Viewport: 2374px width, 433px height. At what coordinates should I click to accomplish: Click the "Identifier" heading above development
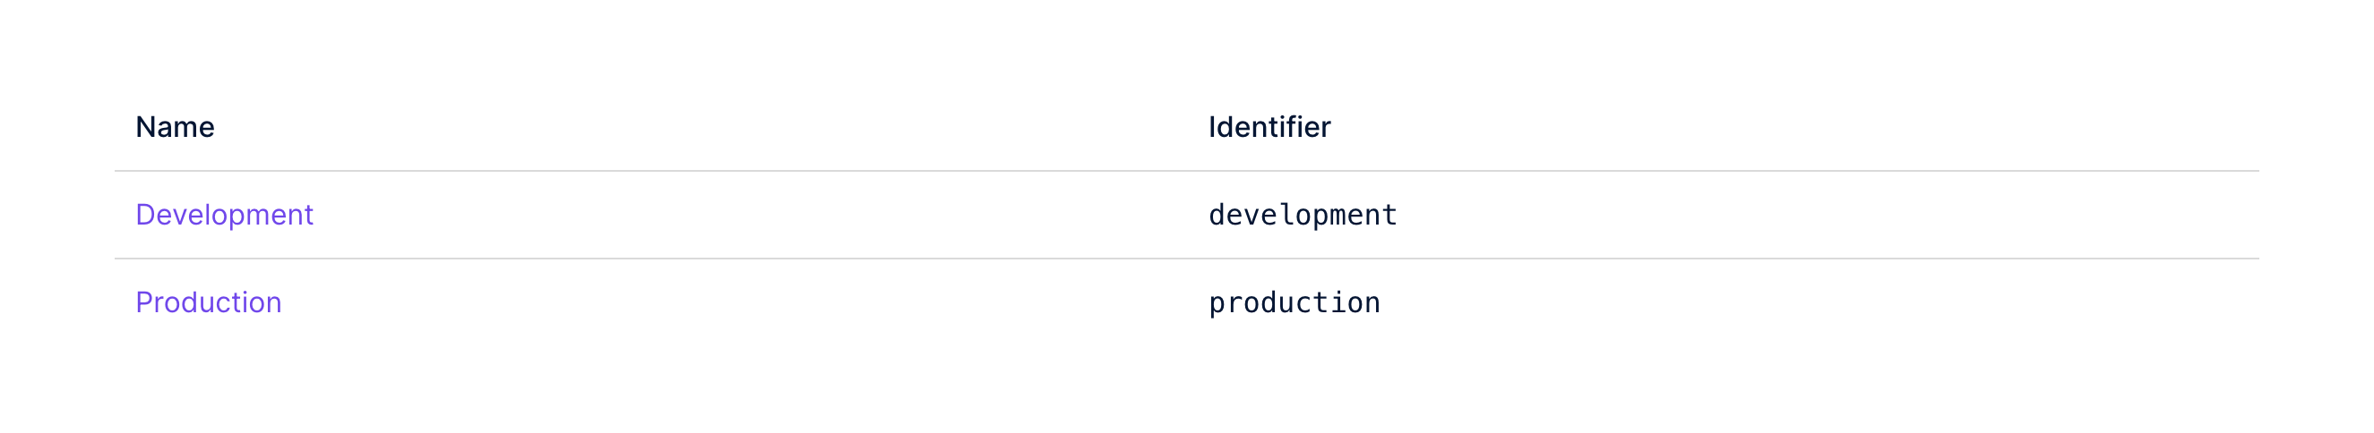click(x=1269, y=127)
